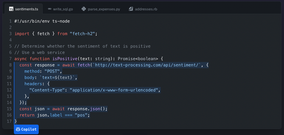
Task: Click the Copilot logo icon in badge
Action: 18,129
